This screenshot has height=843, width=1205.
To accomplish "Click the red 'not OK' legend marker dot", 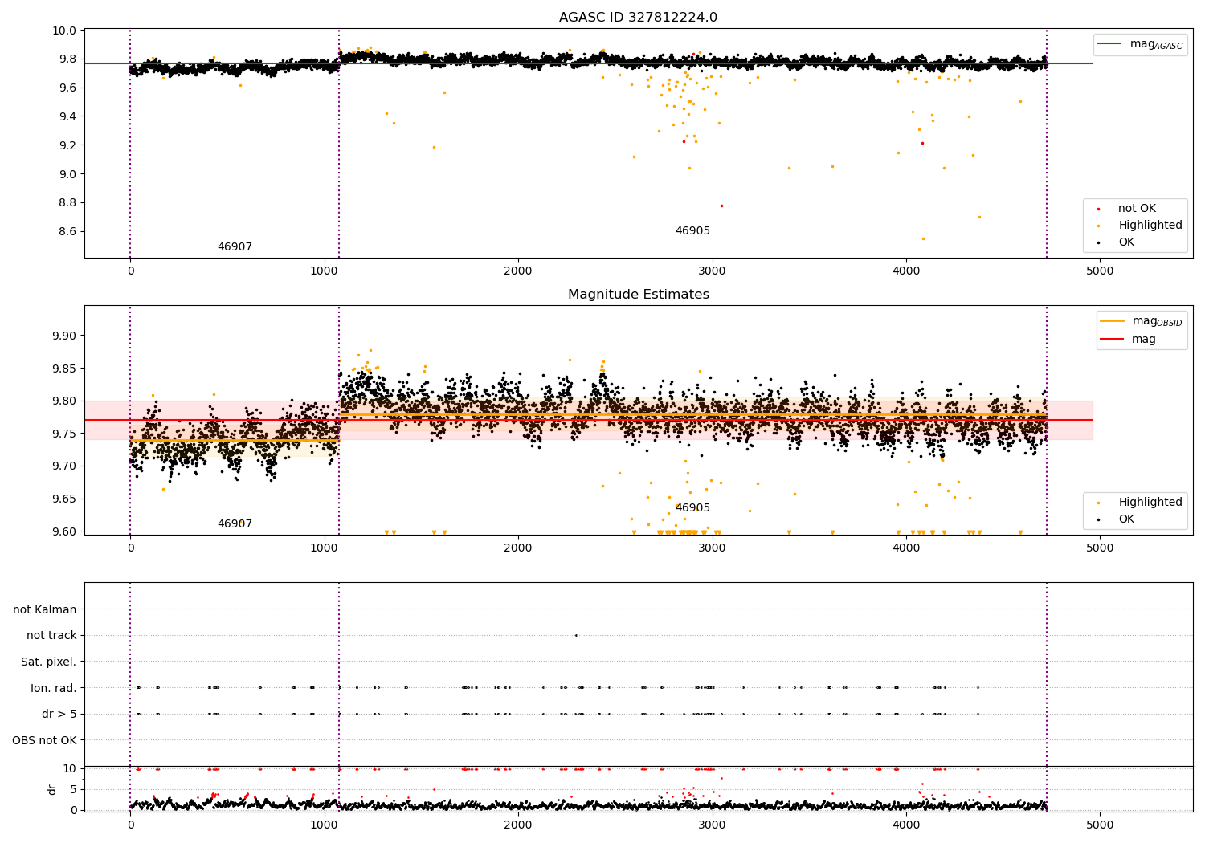I will (x=1098, y=209).
